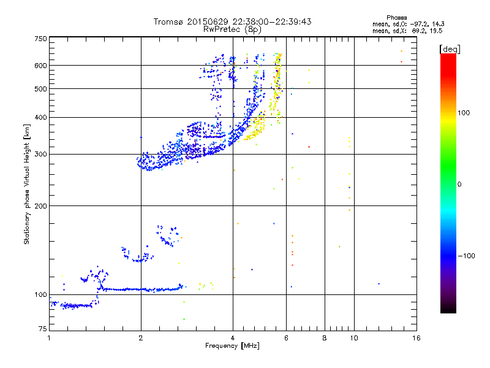Click the '[deg]' colorbar unit label
The width and height of the screenshot is (490, 368).
(x=450, y=49)
